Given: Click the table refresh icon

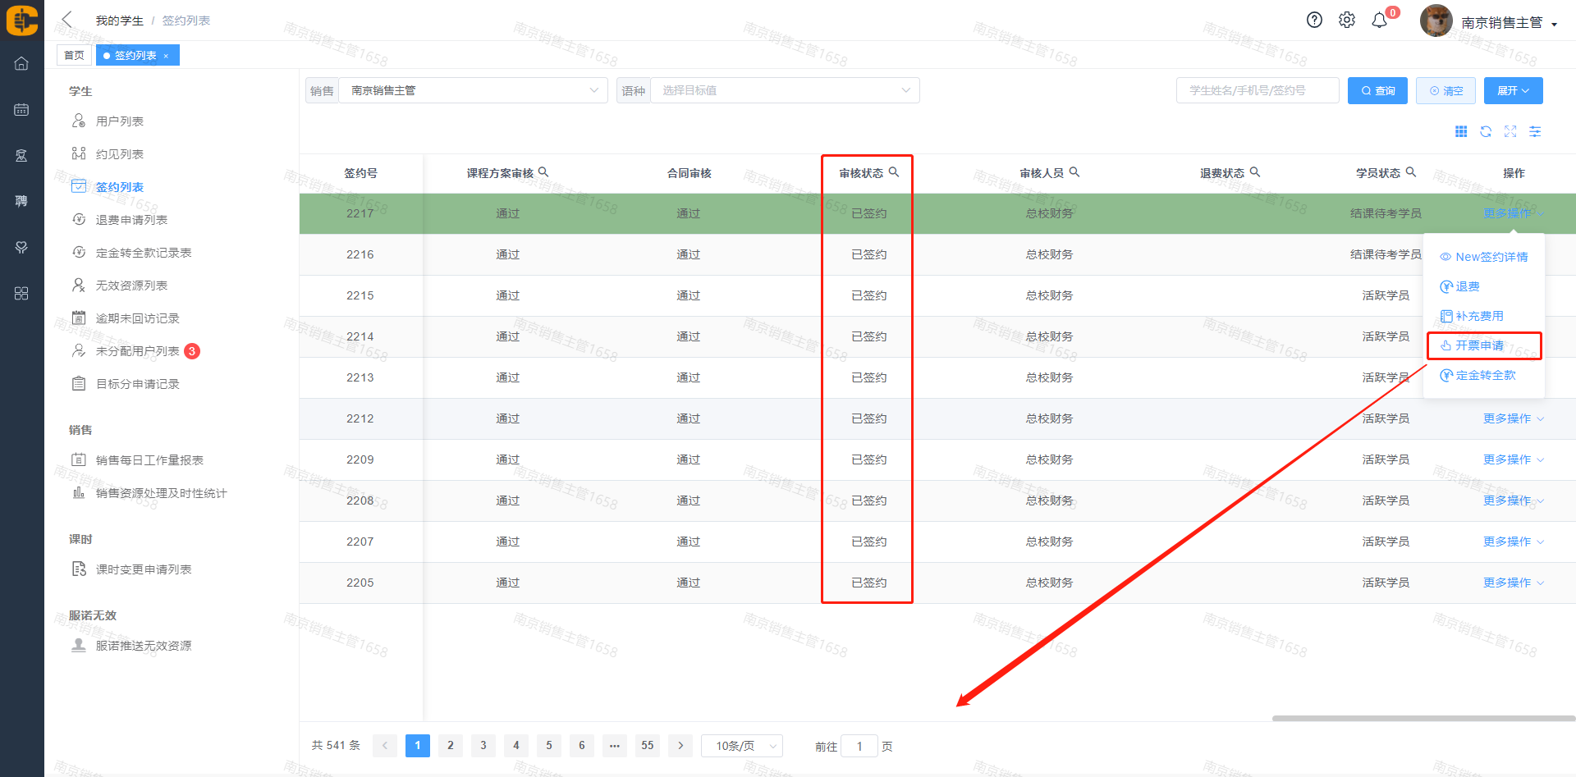Looking at the screenshot, I should [1486, 132].
